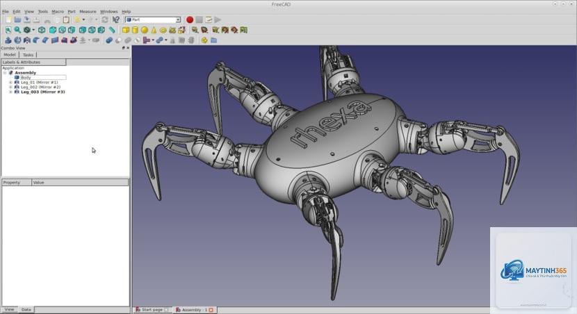Click the blue Boolean operation icon
Viewport: 577px width, 314px height.
(x=109, y=40)
